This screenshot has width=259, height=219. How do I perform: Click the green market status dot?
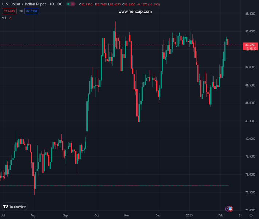pos(68,4)
